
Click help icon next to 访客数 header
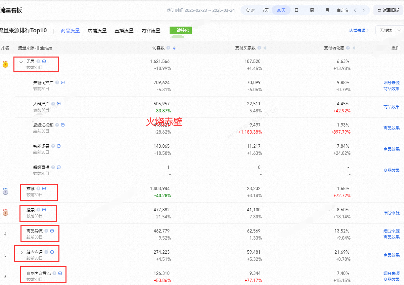pyautogui.click(x=168, y=48)
